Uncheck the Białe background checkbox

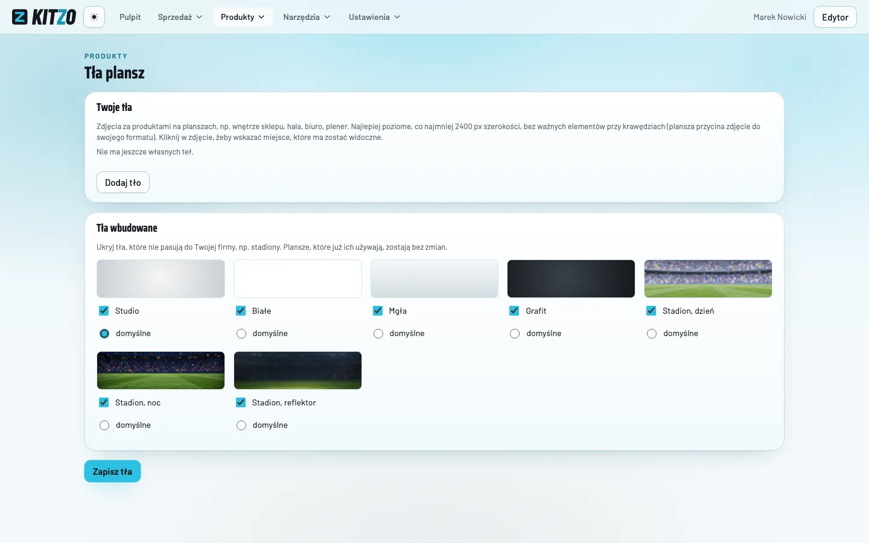coord(241,311)
